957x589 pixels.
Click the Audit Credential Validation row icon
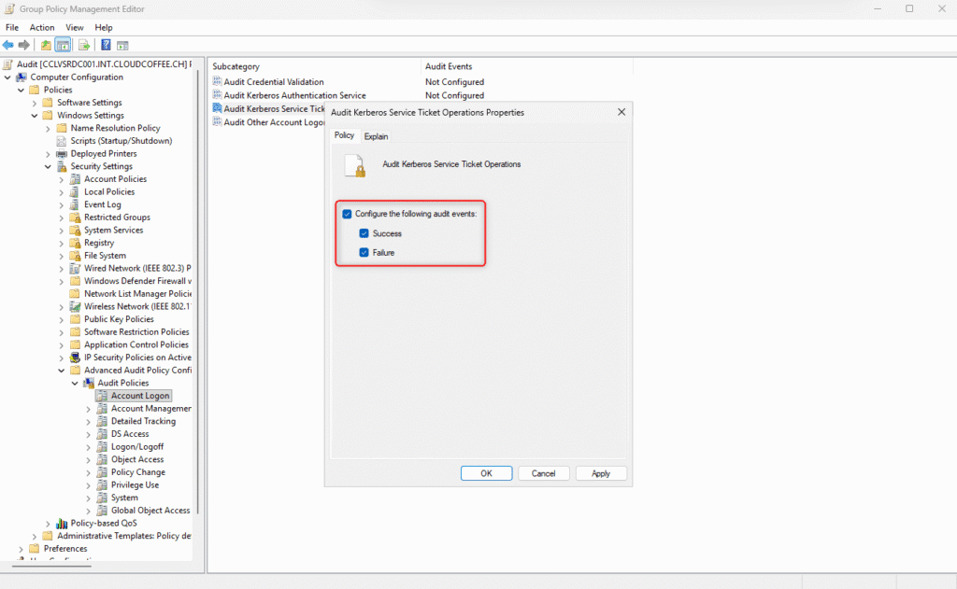pos(217,82)
